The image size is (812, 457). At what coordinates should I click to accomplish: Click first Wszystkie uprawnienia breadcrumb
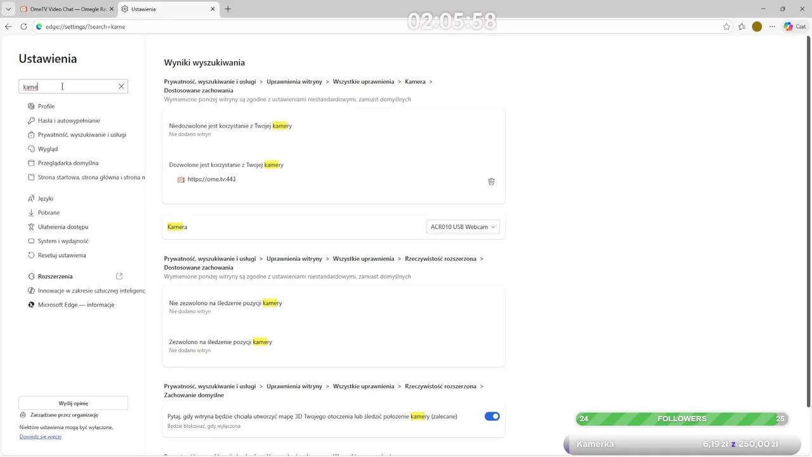click(363, 81)
